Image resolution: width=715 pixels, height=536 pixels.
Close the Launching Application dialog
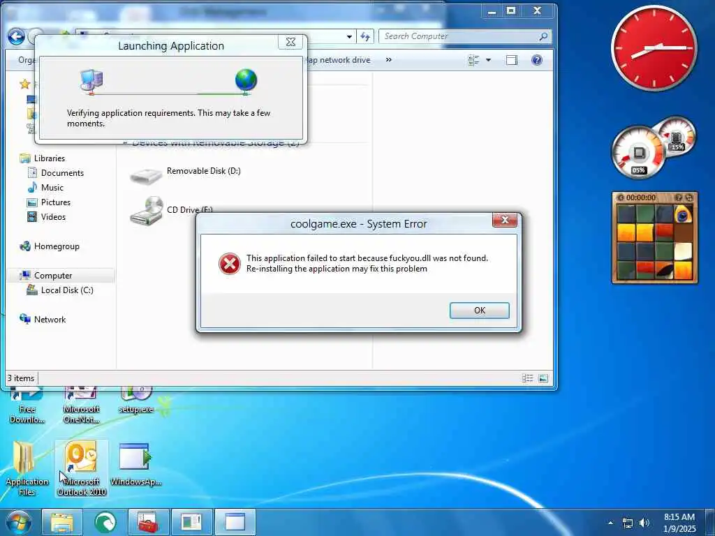(x=290, y=42)
